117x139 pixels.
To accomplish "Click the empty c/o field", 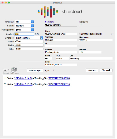I will (x=61, y=46).
